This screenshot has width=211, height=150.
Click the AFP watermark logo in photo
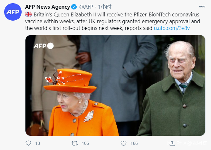43,46
